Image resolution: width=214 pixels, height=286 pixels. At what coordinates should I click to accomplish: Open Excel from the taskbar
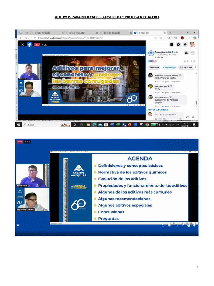(x=118, y=125)
